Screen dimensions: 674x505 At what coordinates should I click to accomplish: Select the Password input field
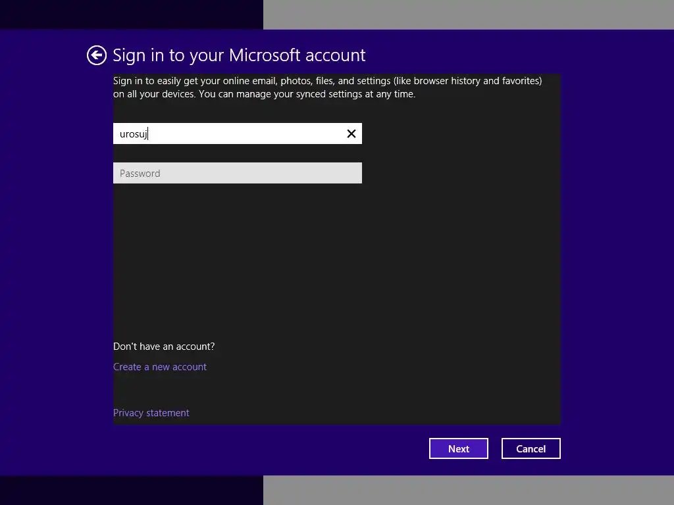[x=237, y=173]
